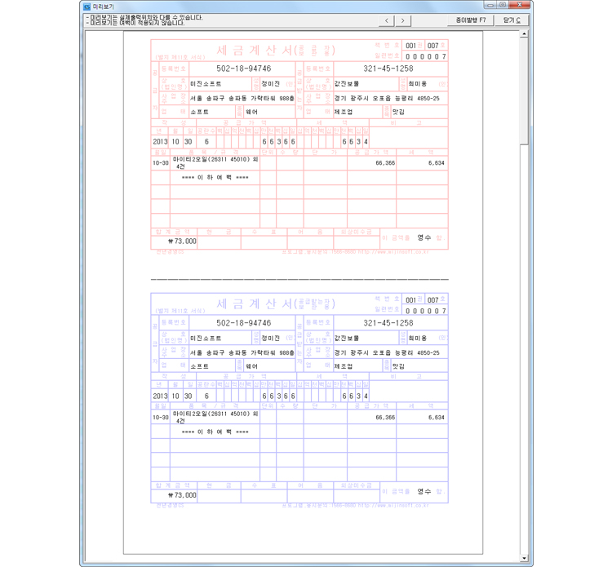Click the 종이발행 F7 button
612x567 pixels.
tap(471, 20)
